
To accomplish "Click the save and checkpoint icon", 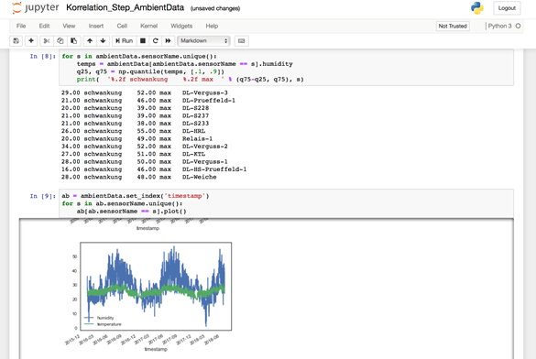I will 16,41.
